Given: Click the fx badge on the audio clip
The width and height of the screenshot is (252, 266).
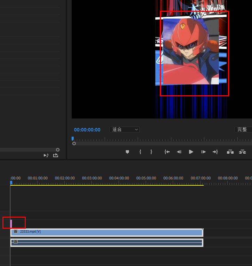Looking at the screenshot, I should pos(16,242).
